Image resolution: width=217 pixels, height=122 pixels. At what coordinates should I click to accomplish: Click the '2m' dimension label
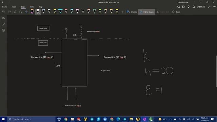click(58, 66)
